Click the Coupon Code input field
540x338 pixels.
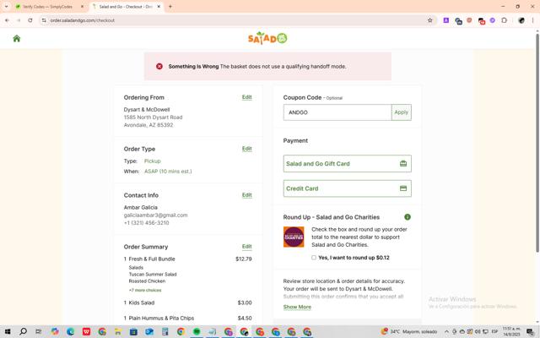[337, 112]
